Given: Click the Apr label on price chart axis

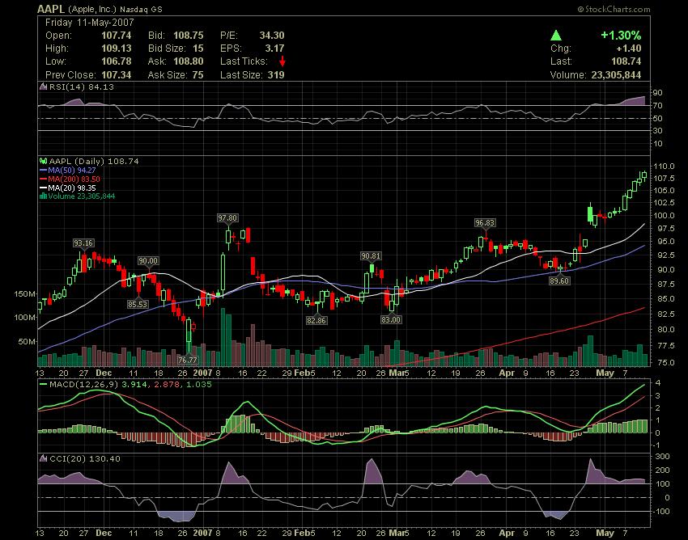Looking at the screenshot, I should pos(507,373).
